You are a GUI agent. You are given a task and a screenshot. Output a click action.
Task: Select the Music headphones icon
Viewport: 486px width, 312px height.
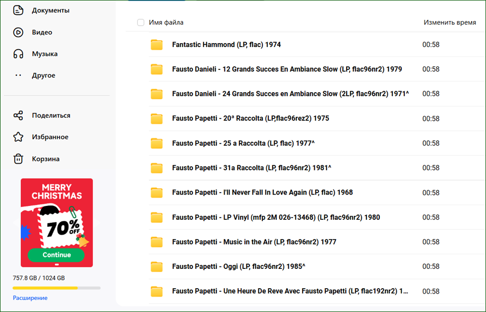point(18,54)
